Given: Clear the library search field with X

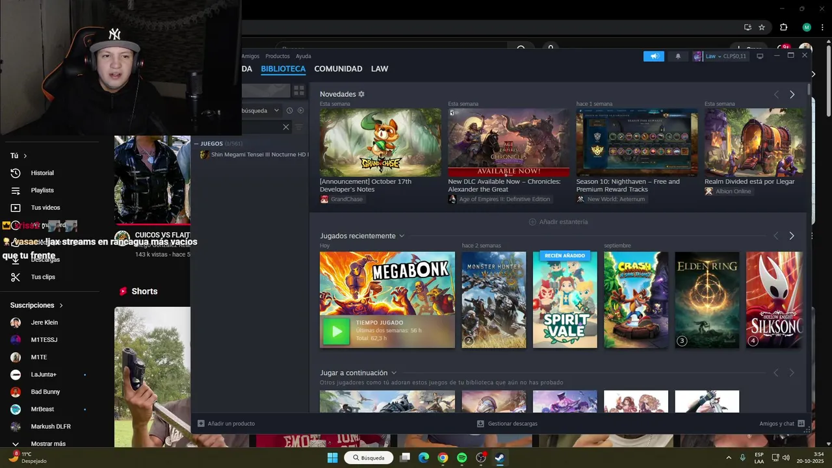Looking at the screenshot, I should tap(285, 127).
